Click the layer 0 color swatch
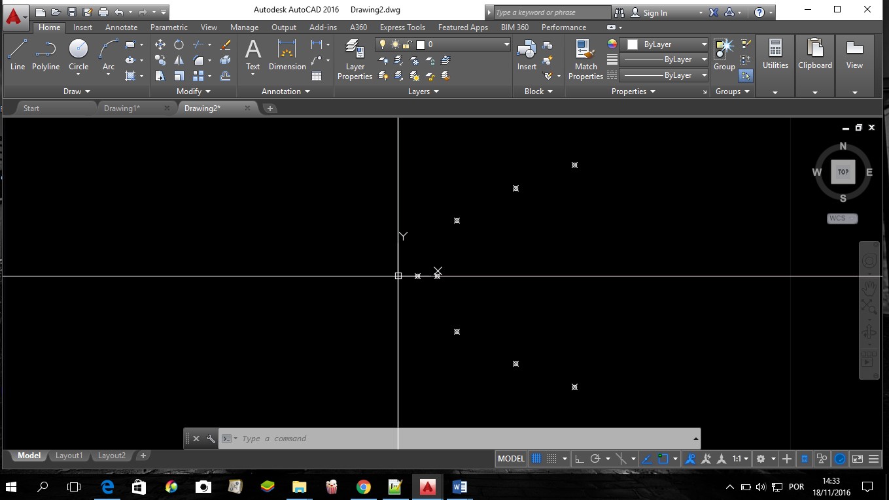The width and height of the screenshot is (889, 500). pyautogui.click(x=421, y=44)
